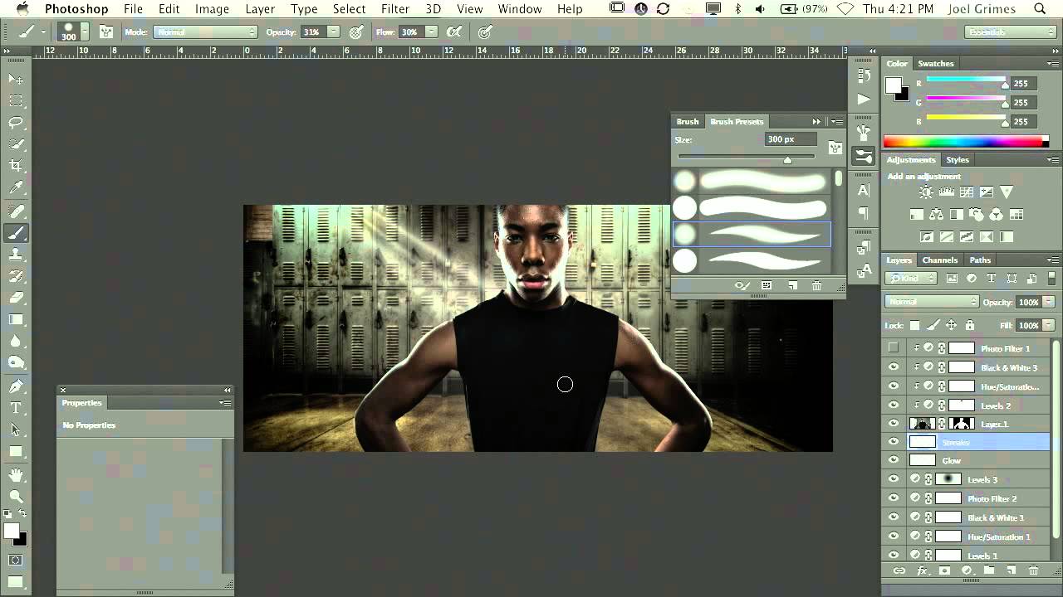Click the foreground color swatch in Color panel

(894, 85)
